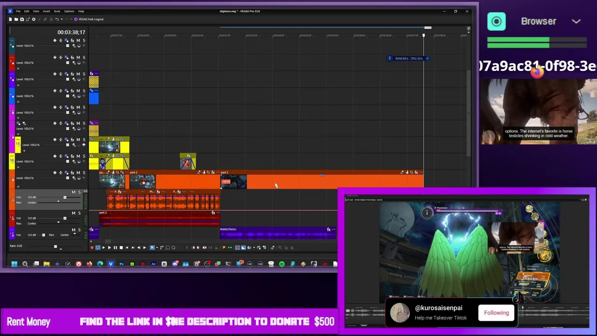Select the Zoom Edit magnifier tool
Image resolution: width=597 pixels, height=336 pixels.
pyautogui.click(x=174, y=247)
